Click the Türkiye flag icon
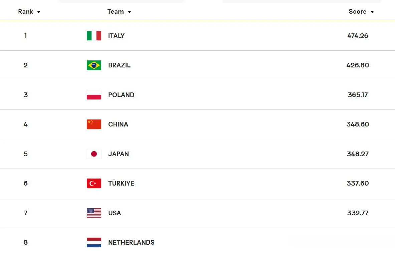 click(94, 183)
